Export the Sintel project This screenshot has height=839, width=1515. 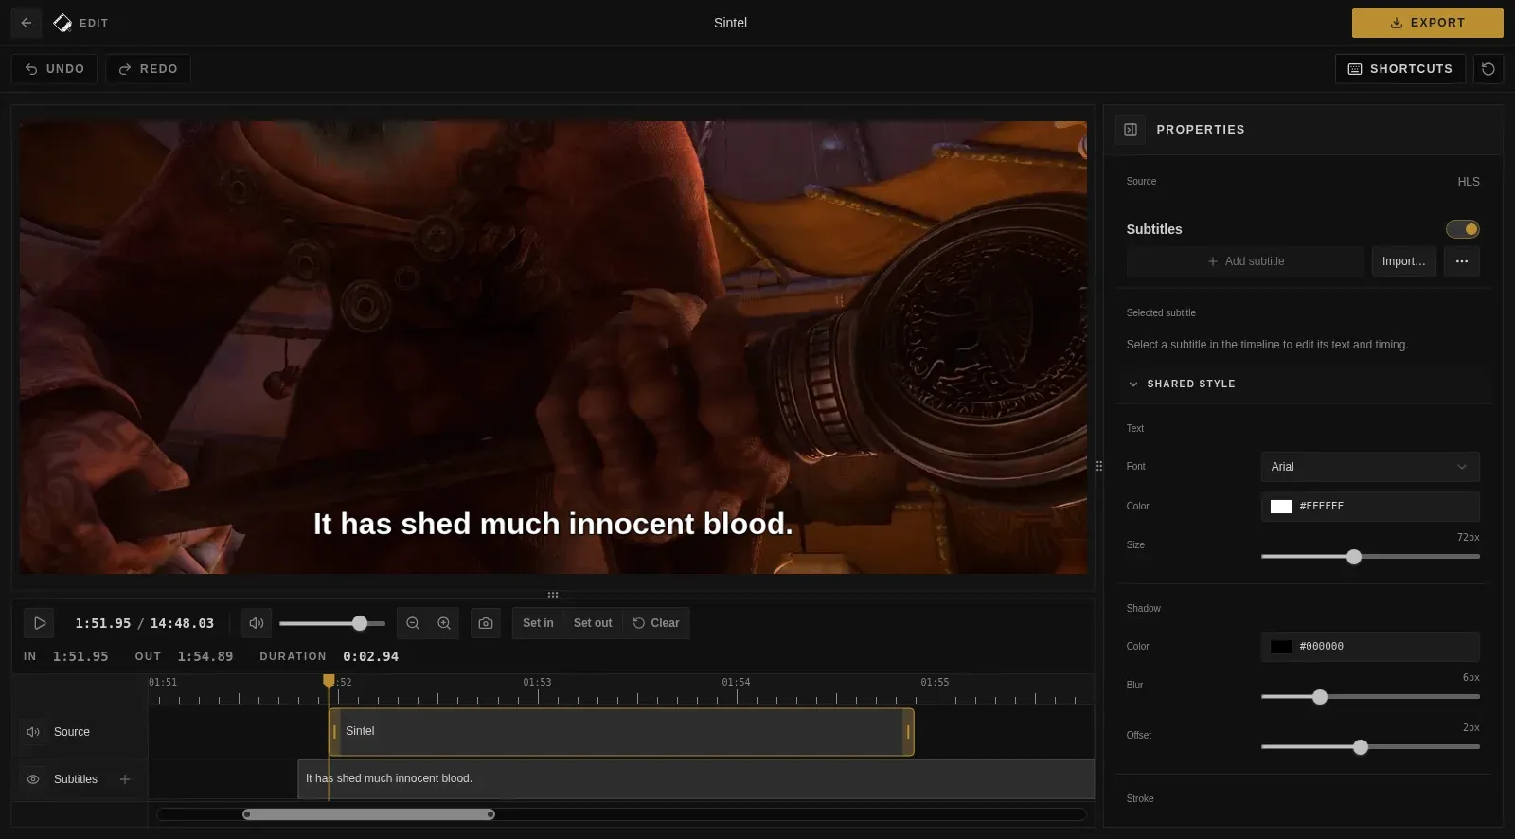pyautogui.click(x=1427, y=23)
